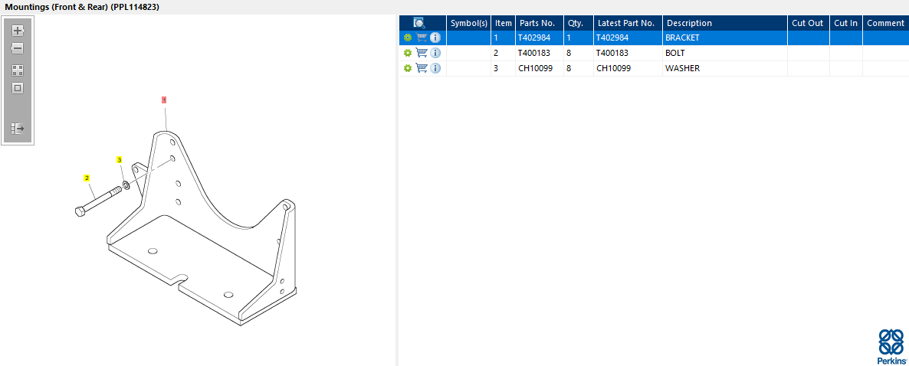909x366 pixels.
Task: Zoom in on the parts diagram
Action: [x=18, y=31]
